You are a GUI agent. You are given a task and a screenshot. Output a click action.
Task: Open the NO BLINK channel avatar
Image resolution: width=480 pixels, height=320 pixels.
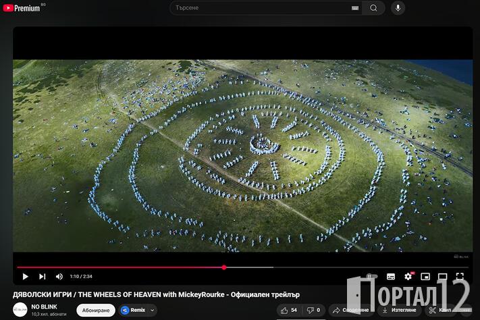(20, 310)
